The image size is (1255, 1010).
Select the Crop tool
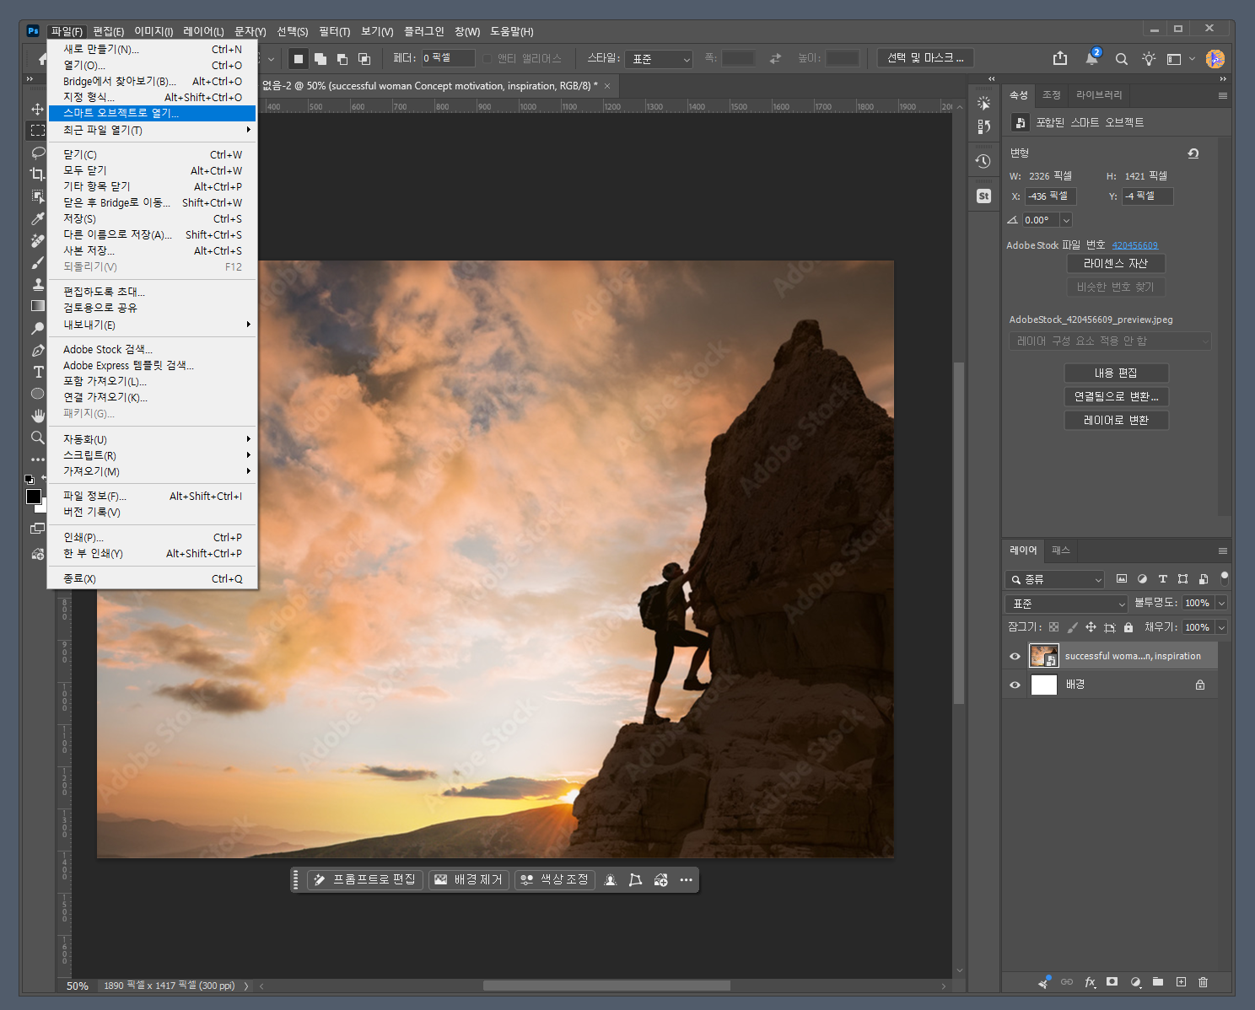(37, 175)
